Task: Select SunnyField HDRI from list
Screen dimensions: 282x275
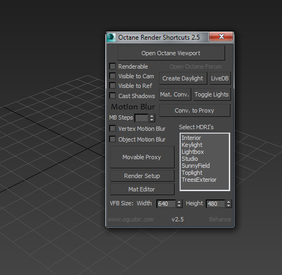Action: [x=205, y=166]
